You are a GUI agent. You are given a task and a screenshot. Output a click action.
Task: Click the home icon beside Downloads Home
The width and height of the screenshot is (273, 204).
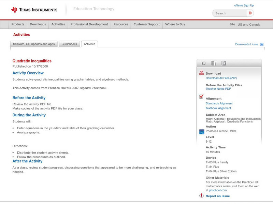tap(262, 44)
